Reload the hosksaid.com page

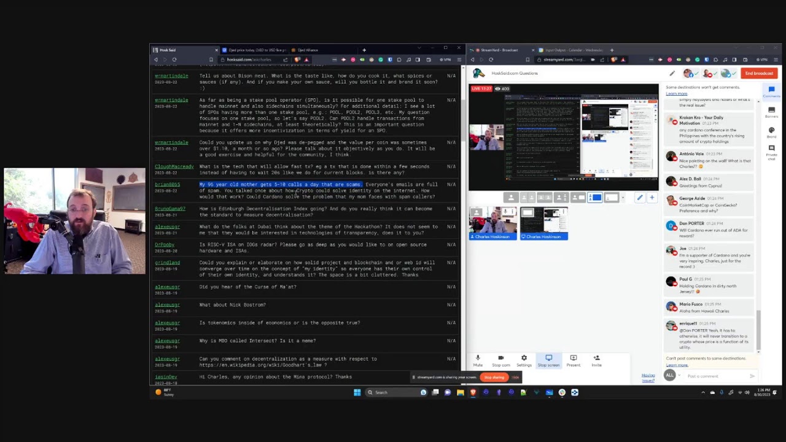coord(174,60)
